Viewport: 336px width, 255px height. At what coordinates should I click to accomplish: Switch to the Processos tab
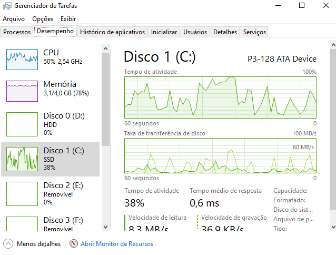click(x=17, y=32)
